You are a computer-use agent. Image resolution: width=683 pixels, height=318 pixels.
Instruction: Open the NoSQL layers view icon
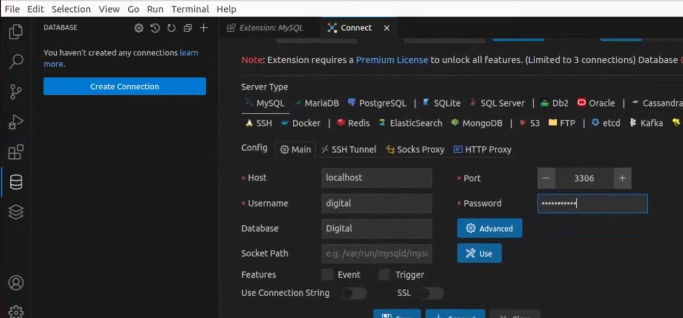point(16,212)
